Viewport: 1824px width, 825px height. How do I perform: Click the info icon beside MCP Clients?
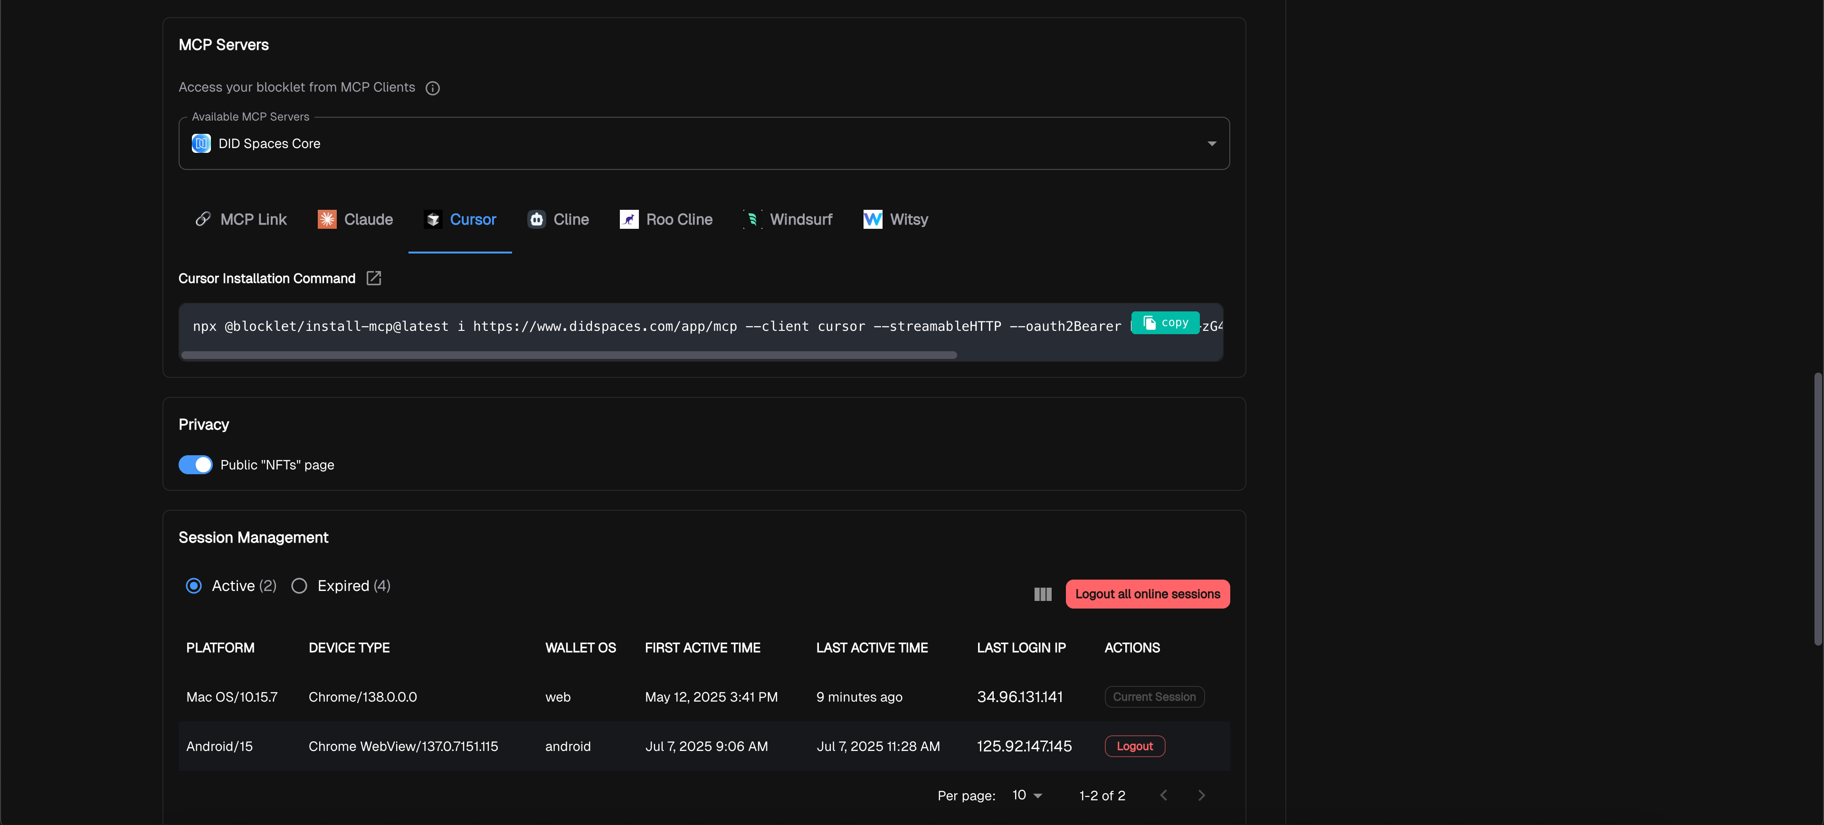tap(433, 88)
